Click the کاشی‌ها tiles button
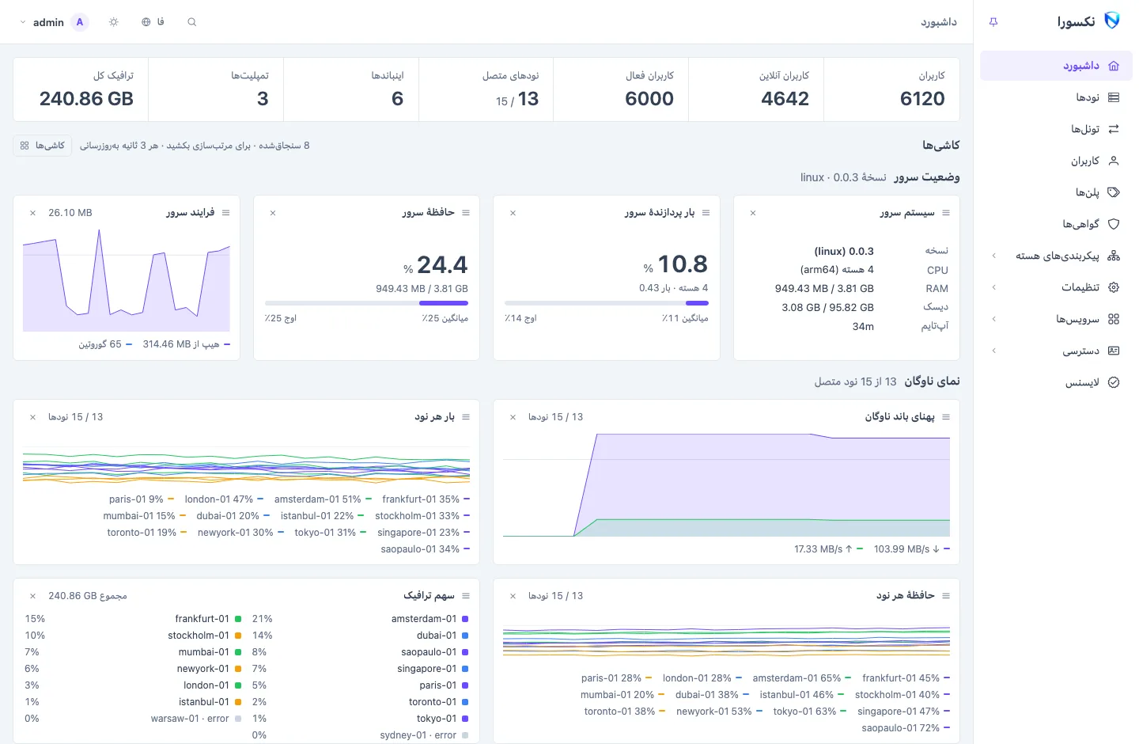The height and width of the screenshot is (744, 1139). click(43, 146)
